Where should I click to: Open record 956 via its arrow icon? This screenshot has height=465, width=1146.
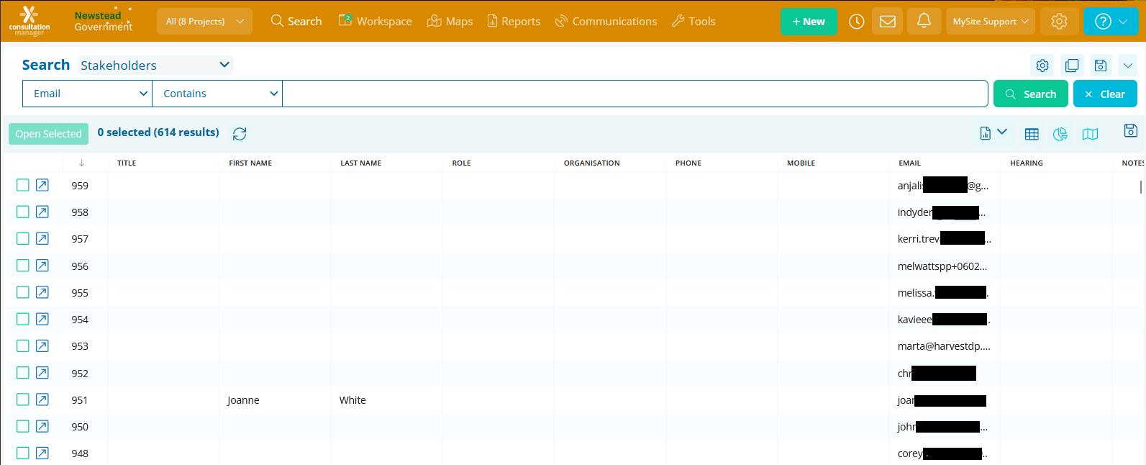pos(42,266)
